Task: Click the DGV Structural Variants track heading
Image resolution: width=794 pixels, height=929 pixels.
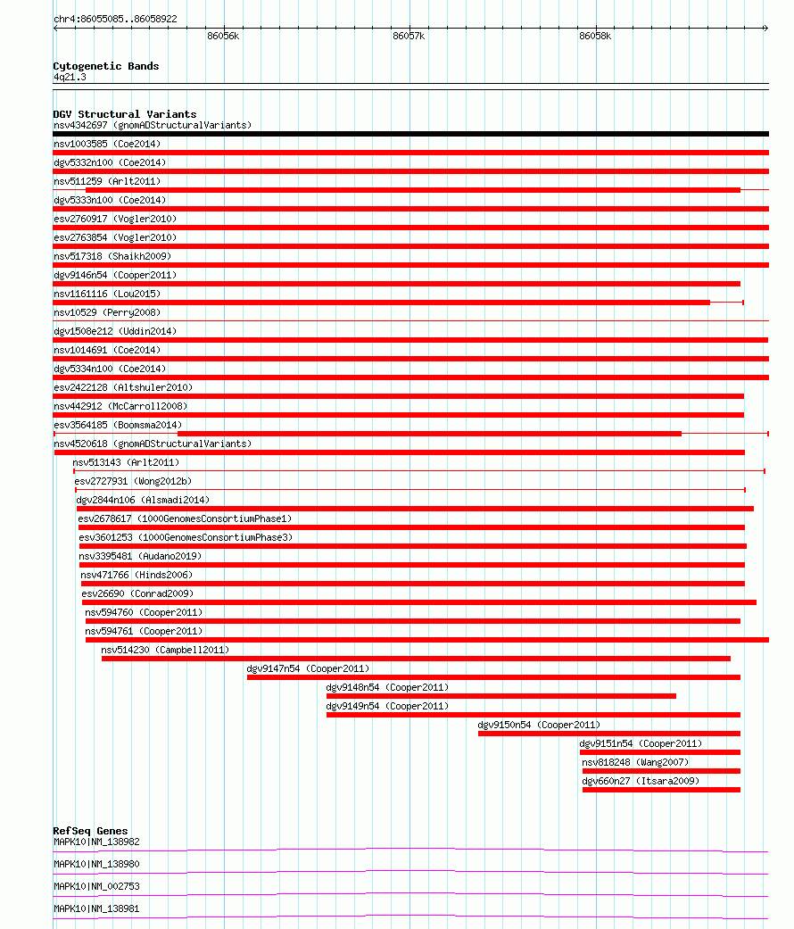Action: (125, 114)
